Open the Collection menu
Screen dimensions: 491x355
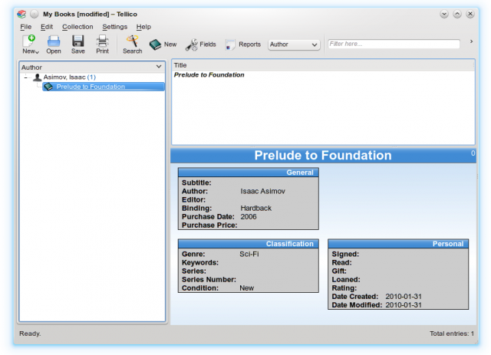(77, 27)
